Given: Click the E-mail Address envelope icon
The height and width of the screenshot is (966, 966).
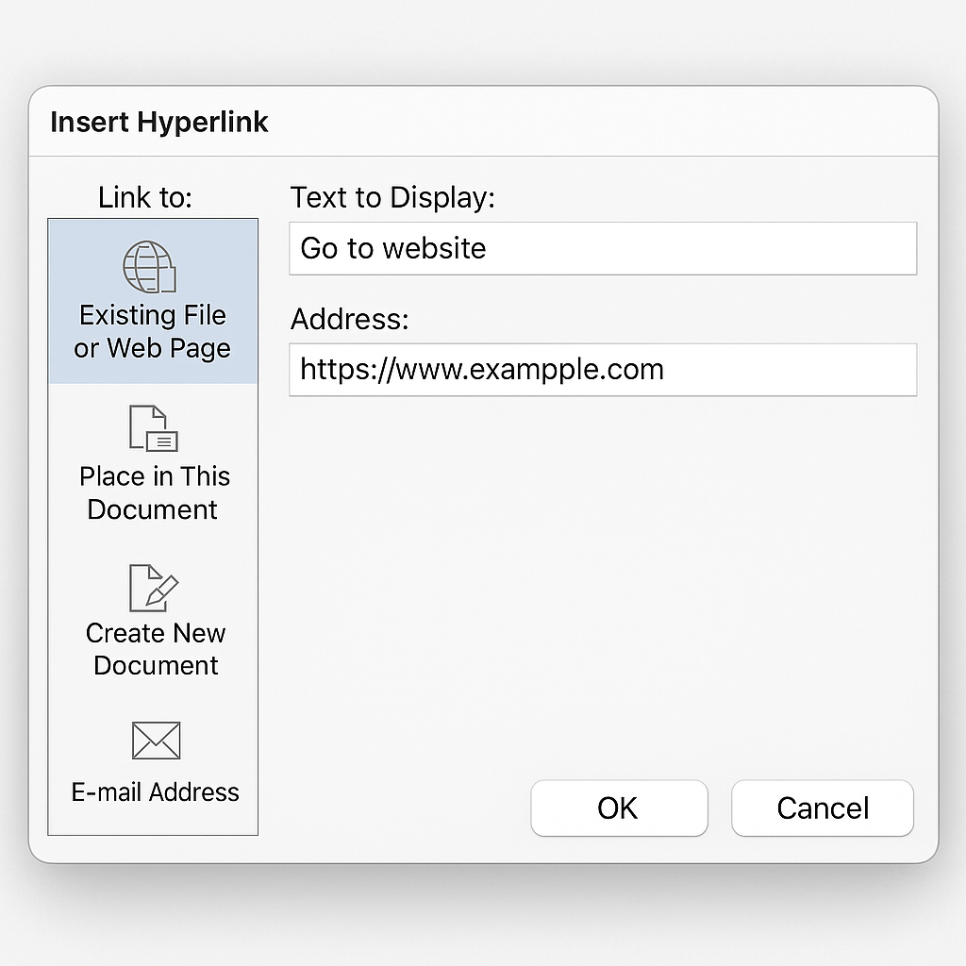Looking at the screenshot, I should (x=156, y=741).
